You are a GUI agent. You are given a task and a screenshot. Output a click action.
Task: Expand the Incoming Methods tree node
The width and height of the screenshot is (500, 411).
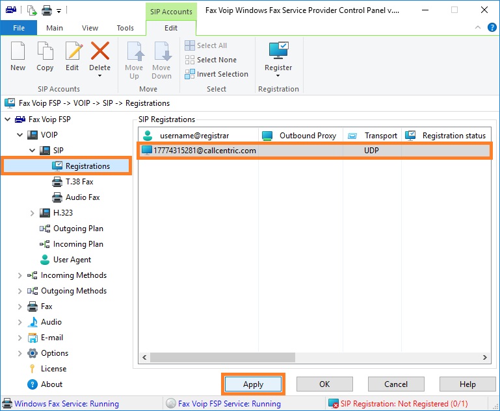click(x=20, y=275)
